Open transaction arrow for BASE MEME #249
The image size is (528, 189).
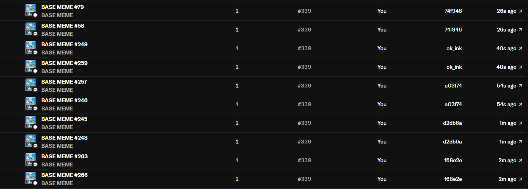(x=521, y=49)
